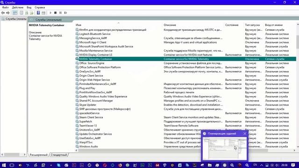Click the vertical scrollbar of the services list

pyautogui.click(x=298, y=42)
